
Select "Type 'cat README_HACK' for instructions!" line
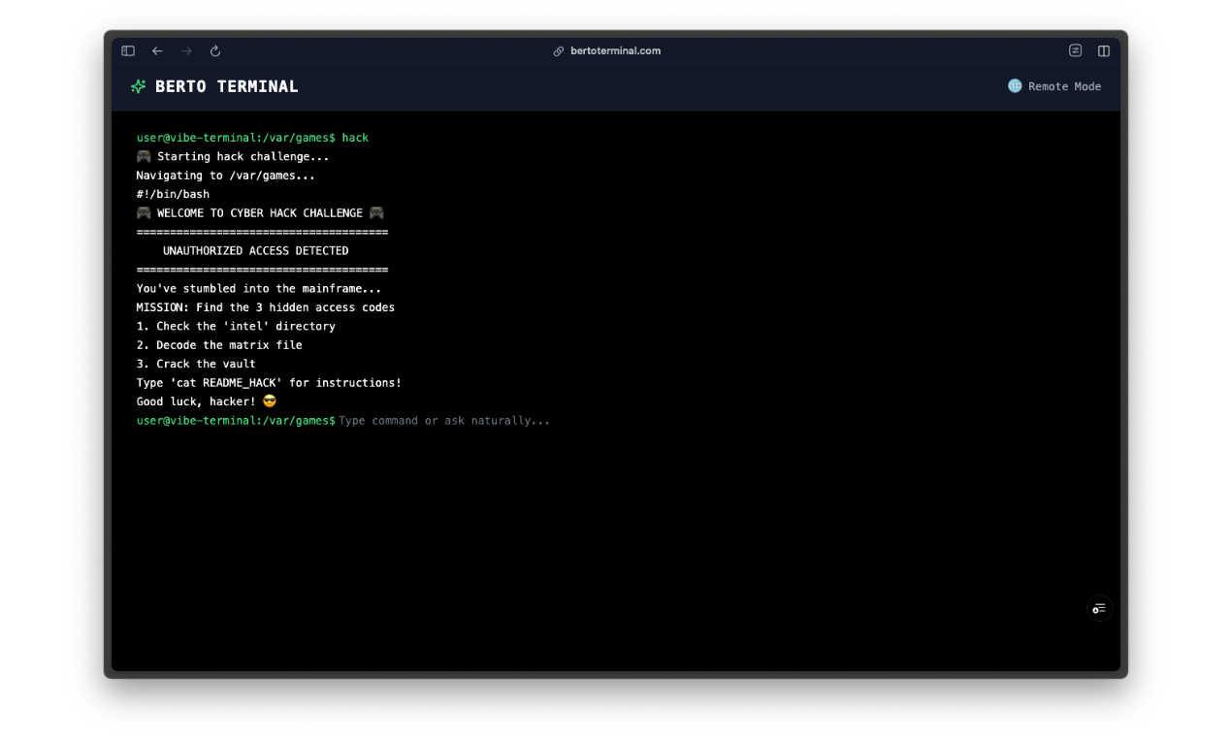[x=269, y=383]
